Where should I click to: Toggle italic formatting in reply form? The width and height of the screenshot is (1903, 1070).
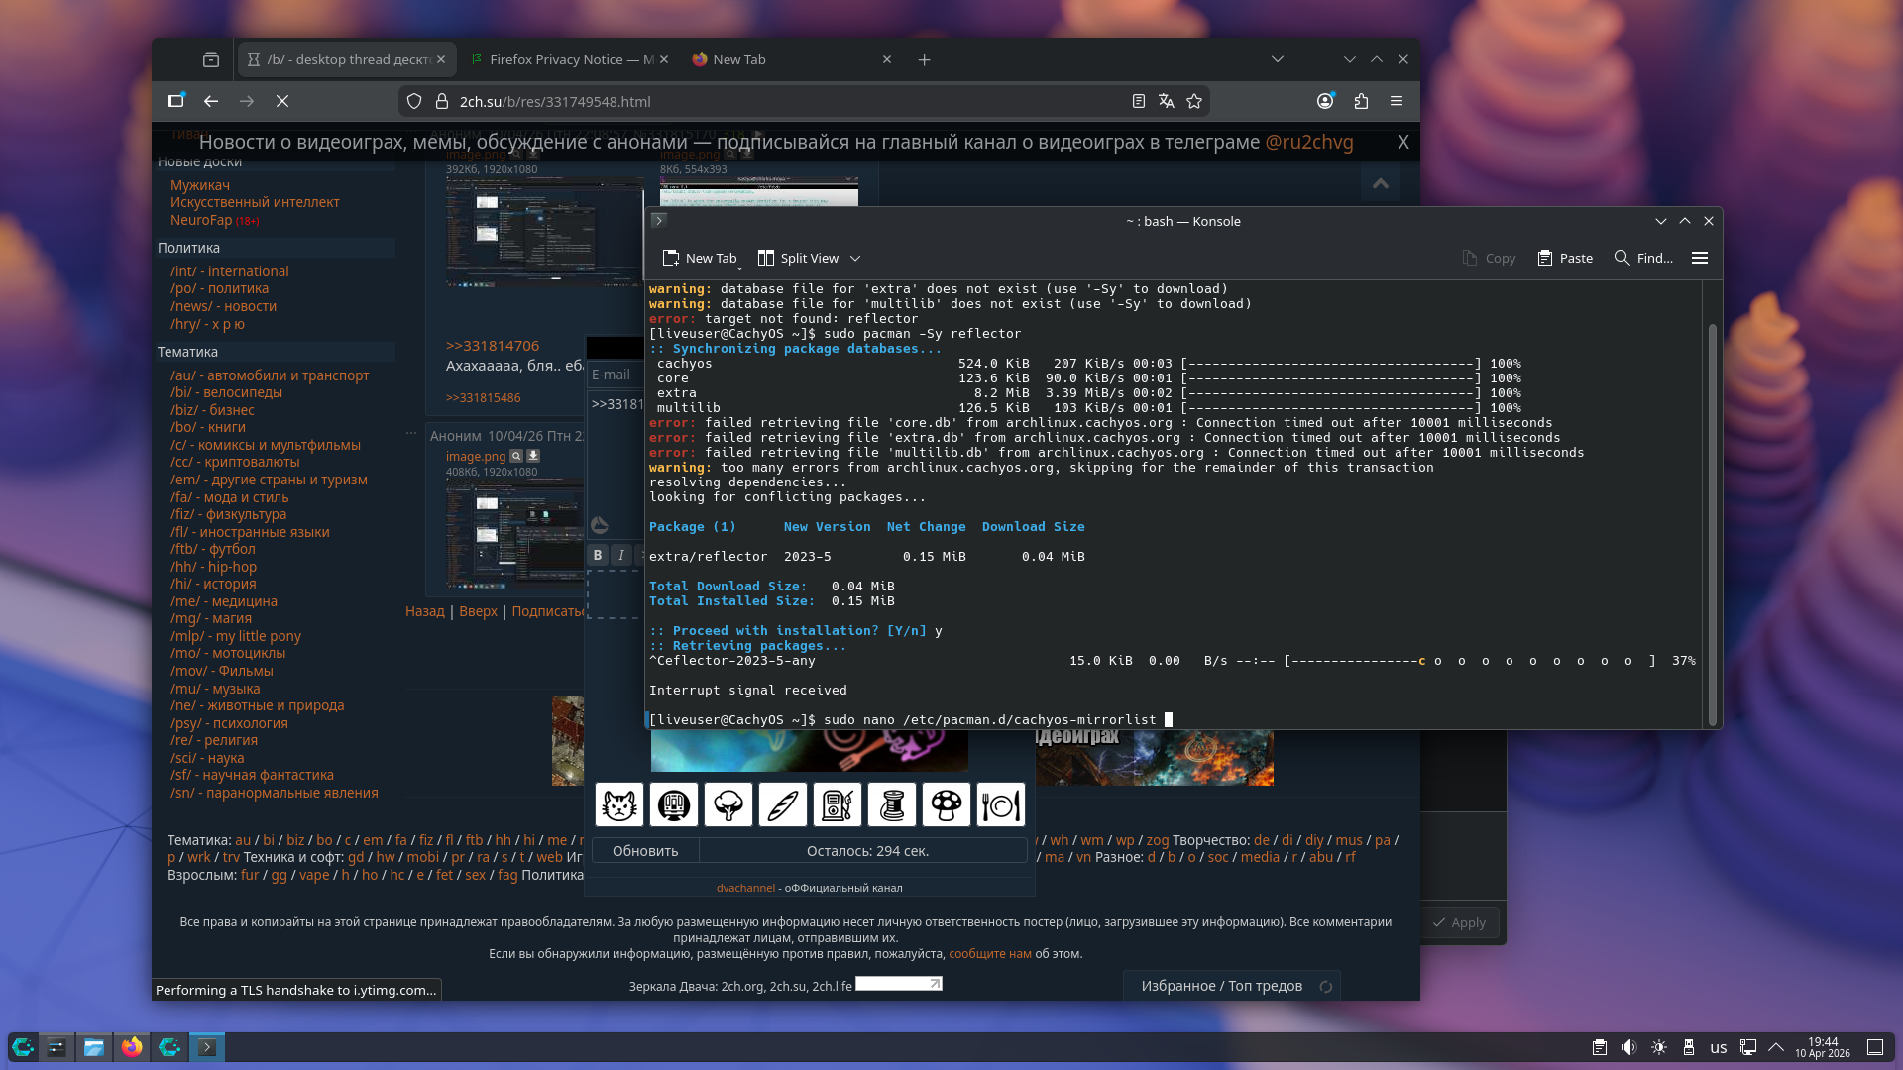point(621,555)
